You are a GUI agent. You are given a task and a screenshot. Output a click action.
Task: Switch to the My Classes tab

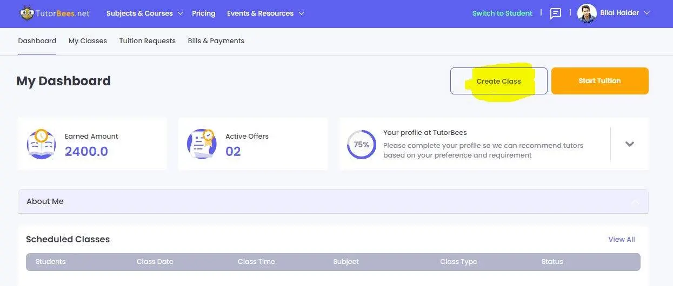coord(88,41)
